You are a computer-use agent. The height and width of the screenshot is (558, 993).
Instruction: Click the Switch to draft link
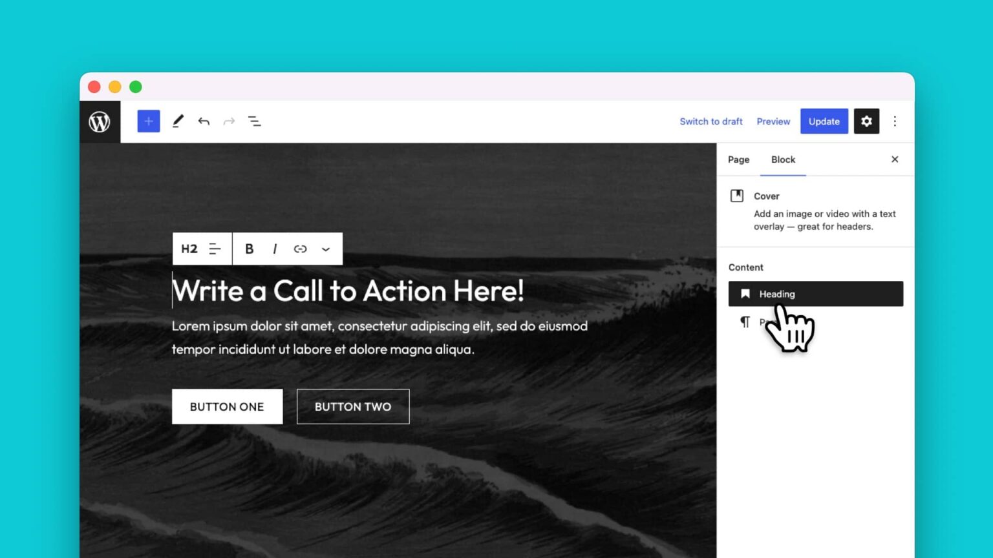pyautogui.click(x=711, y=121)
